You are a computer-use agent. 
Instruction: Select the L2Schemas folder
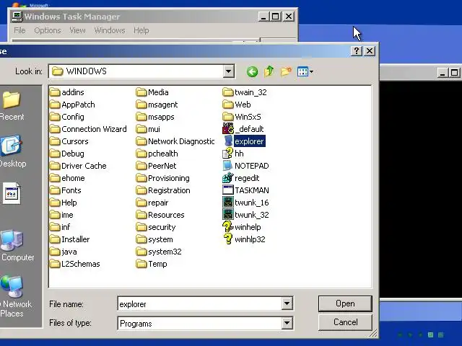click(75, 264)
